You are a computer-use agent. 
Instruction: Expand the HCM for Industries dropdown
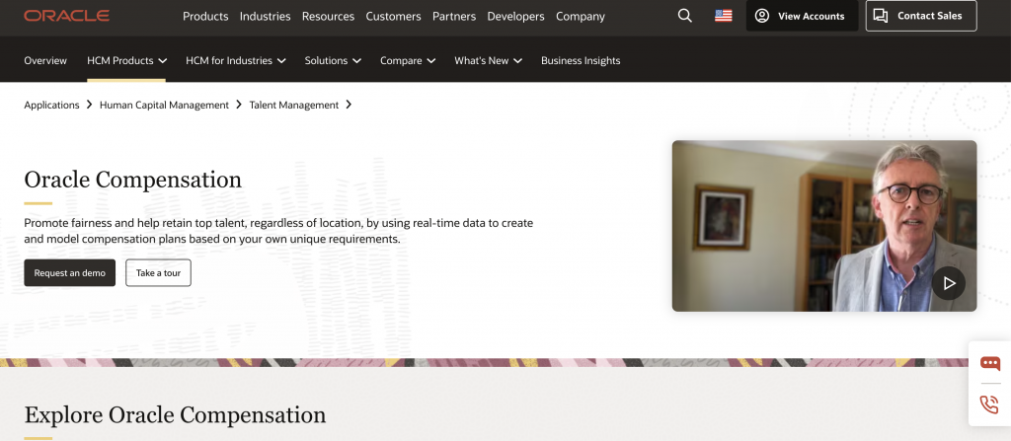point(236,60)
